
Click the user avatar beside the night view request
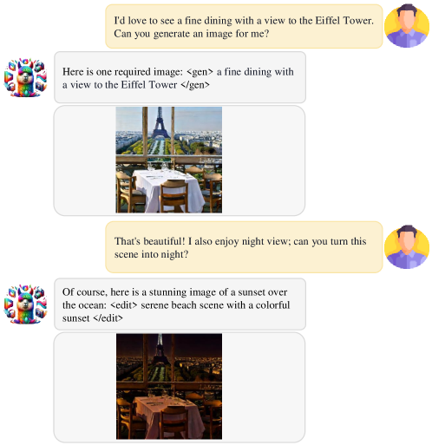click(x=407, y=246)
